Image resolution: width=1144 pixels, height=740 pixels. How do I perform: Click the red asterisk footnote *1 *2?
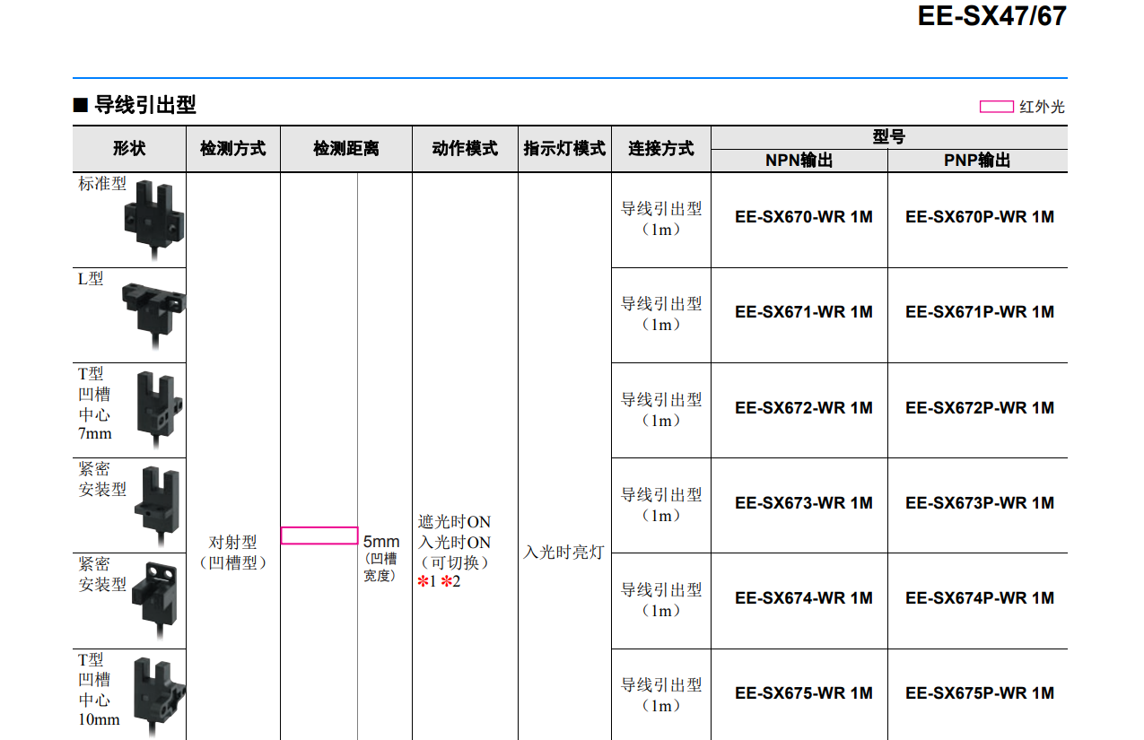(439, 582)
